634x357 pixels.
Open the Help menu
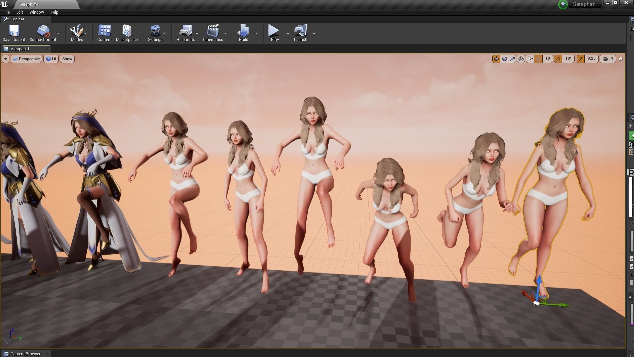pyautogui.click(x=54, y=12)
